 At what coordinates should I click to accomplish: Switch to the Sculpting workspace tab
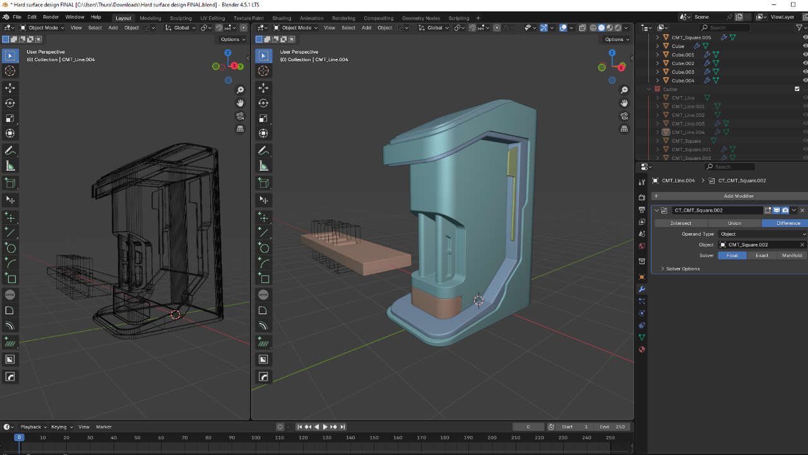click(181, 18)
